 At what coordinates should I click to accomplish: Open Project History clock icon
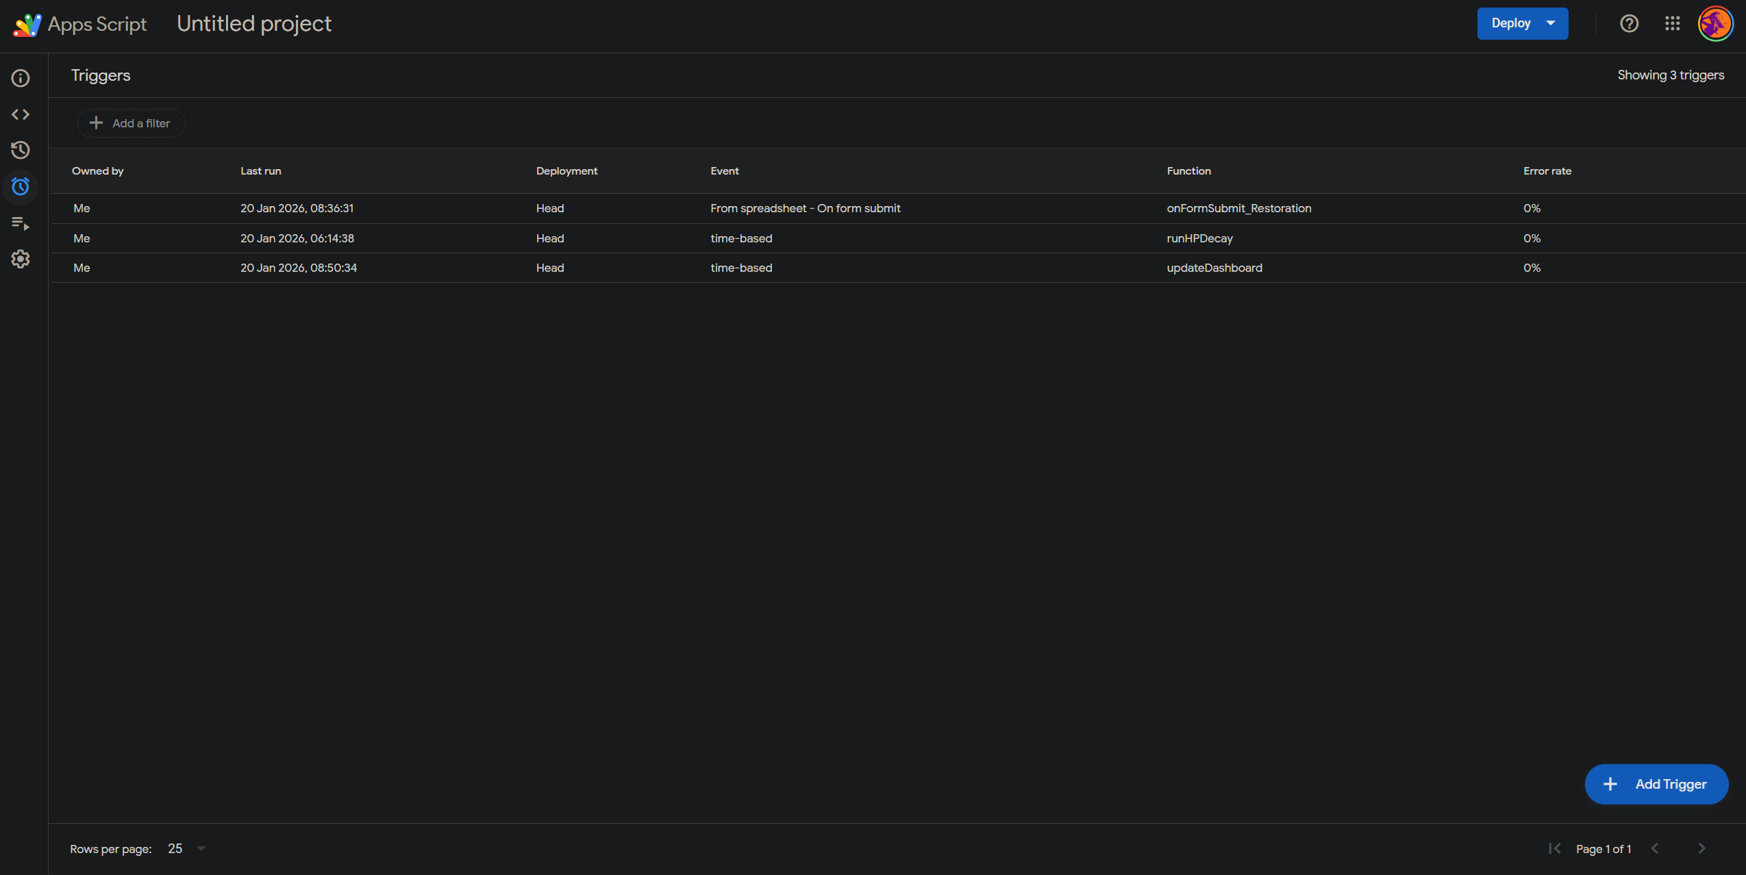(x=21, y=150)
